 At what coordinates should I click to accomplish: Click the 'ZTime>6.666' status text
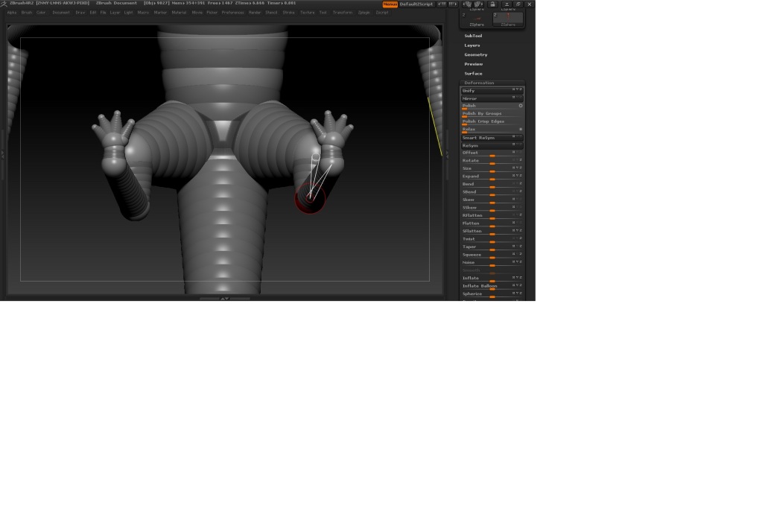click(250, 4)
